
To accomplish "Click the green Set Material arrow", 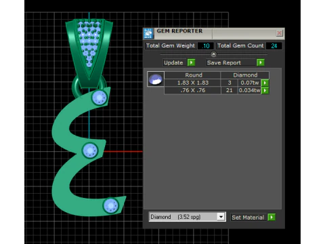I will point(272,217).
